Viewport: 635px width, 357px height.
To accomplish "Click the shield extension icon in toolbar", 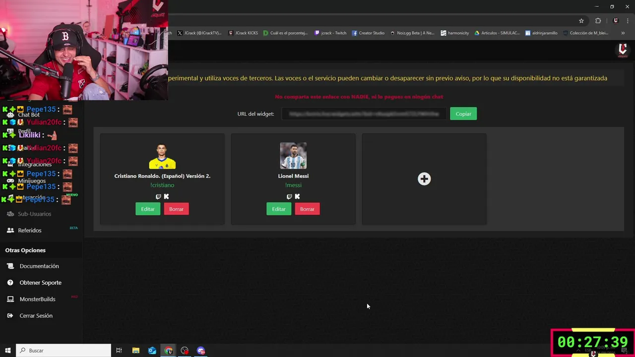I will coord(616,21).
